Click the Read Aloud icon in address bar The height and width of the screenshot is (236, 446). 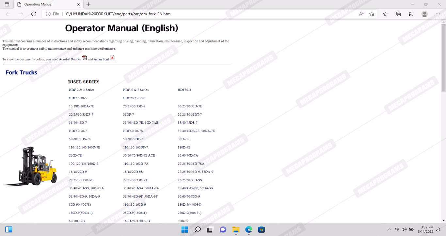pos(361,14)
